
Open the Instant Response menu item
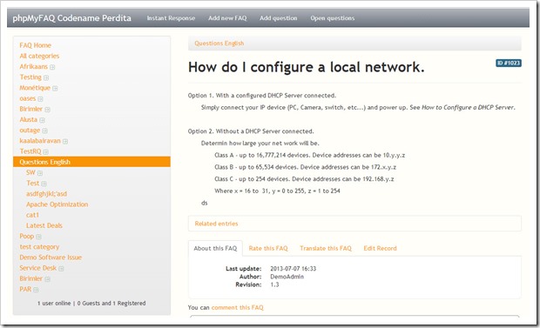(x=171, y=18)
